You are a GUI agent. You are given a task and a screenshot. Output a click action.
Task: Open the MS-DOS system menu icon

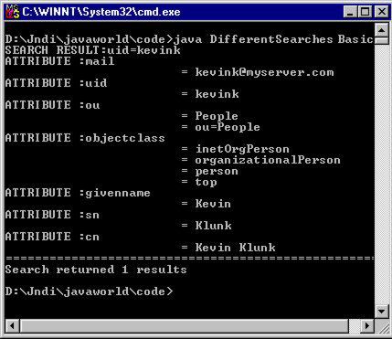pyautogui.click(x=12, y=12)
